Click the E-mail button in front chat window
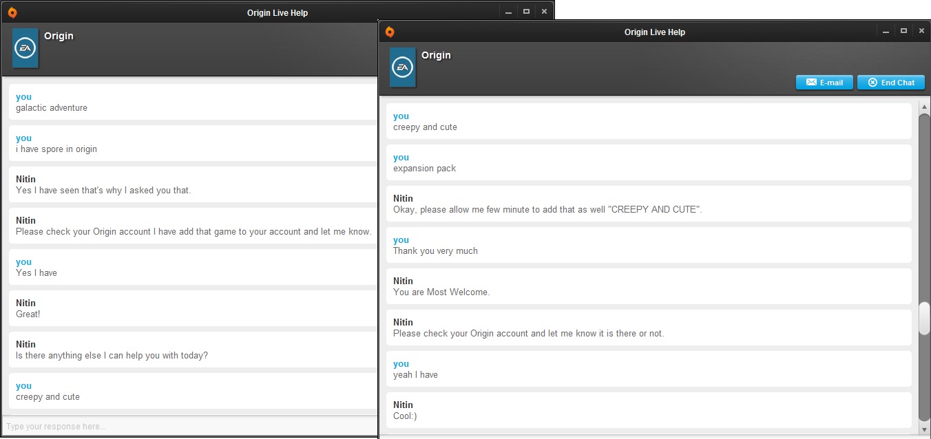Viewport: 931px width, 439px height. (824, 83)
